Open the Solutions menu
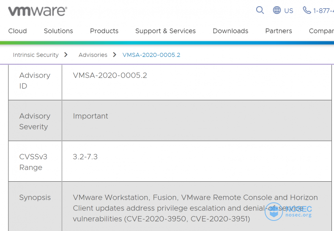This screenshot has height=231, width=334. pos(58,31)
